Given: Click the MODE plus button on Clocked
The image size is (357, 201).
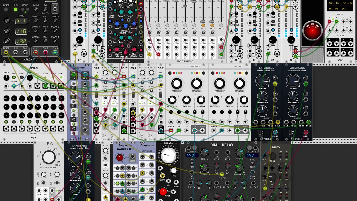Looking at the screenshot, I should (28, 9).
